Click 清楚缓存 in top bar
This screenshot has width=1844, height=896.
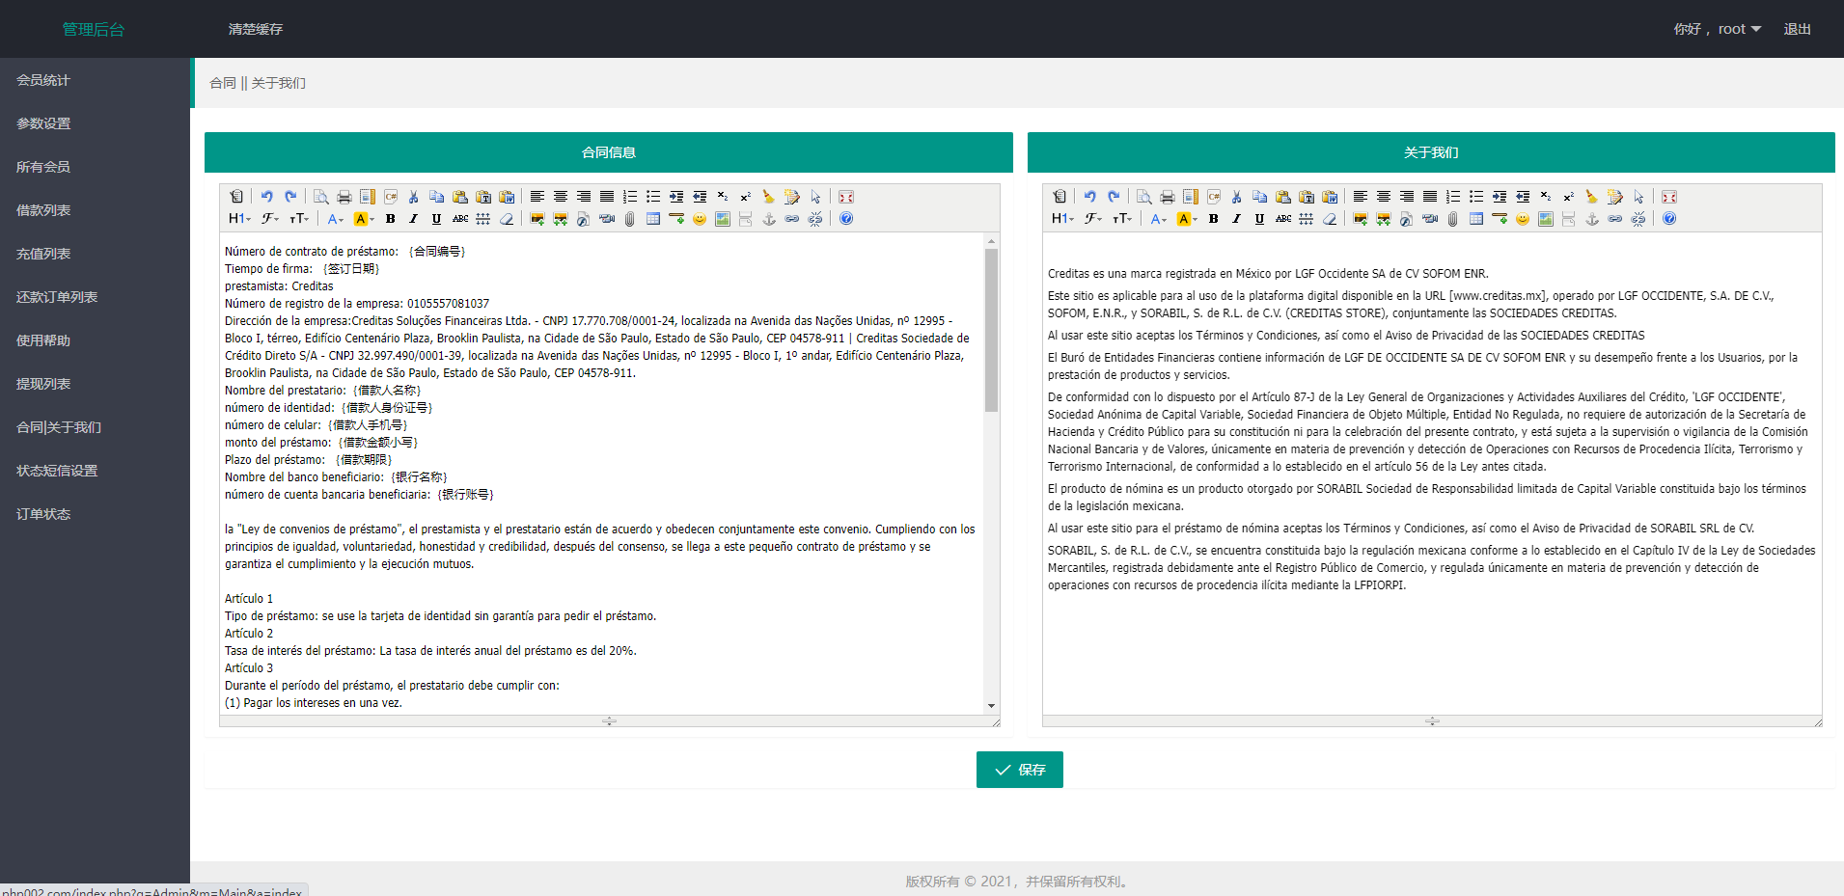(256, 29)
